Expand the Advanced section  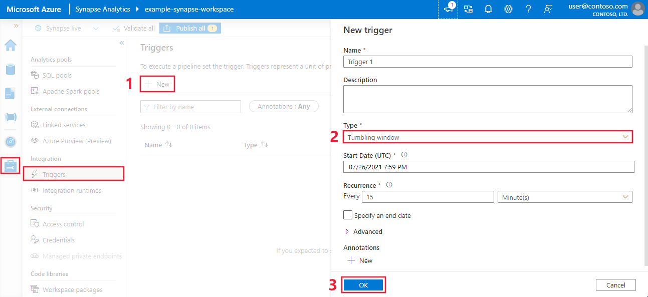pos(364,231)
